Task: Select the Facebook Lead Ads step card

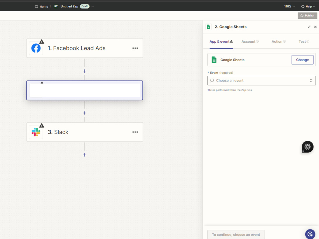Action: click(x=85, y=48)
